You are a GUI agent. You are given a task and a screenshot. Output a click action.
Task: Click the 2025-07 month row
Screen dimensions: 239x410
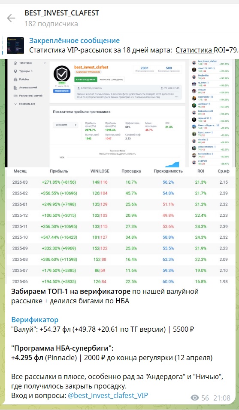click(121, 270)
